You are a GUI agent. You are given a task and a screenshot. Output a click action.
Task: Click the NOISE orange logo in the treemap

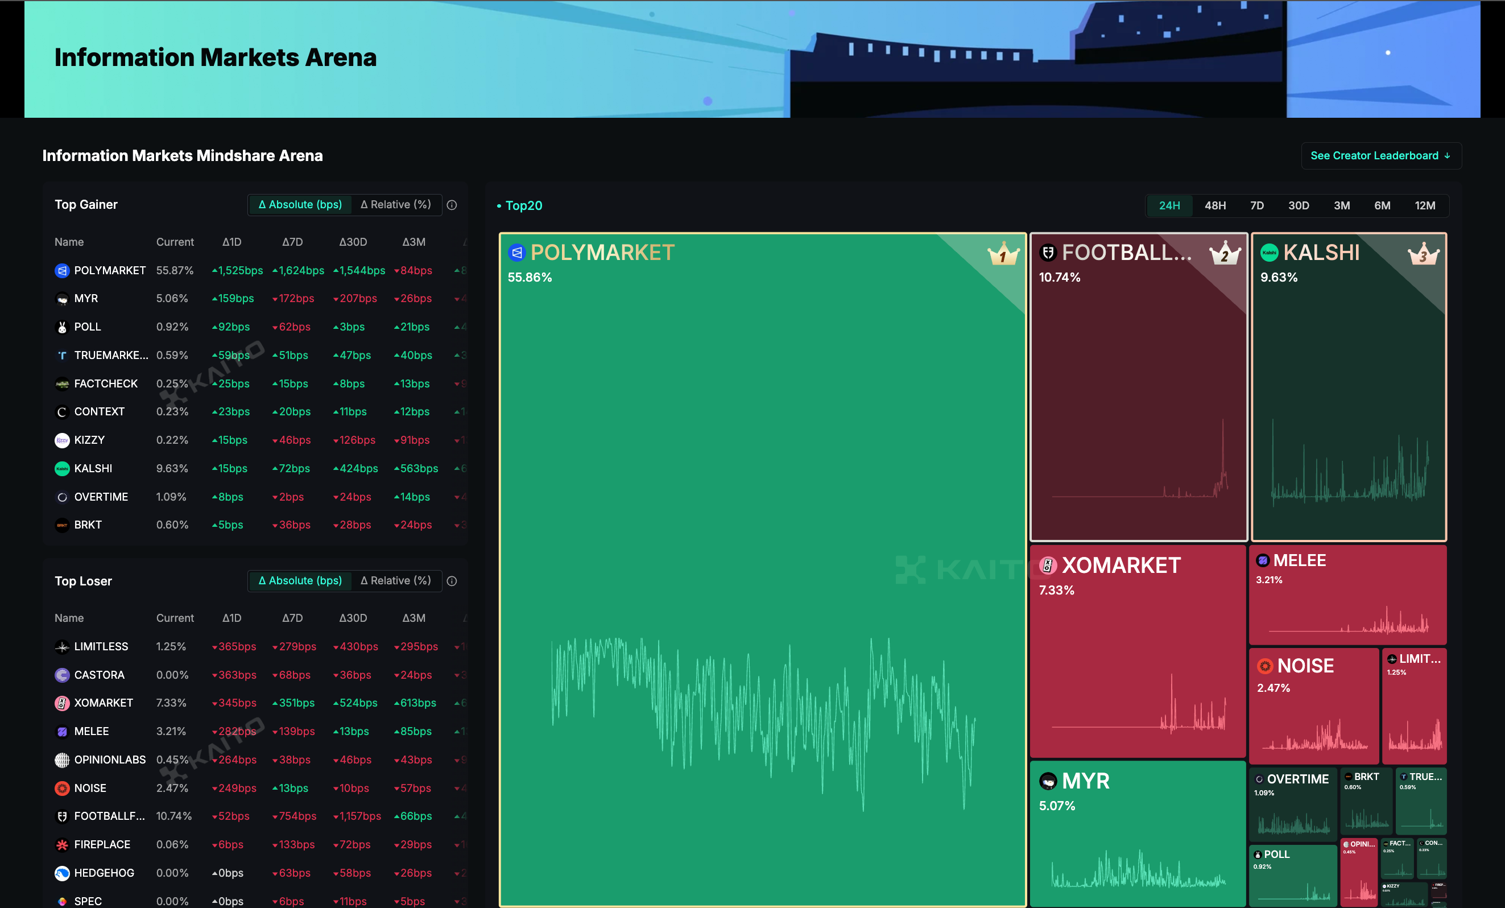coord(1264,666)
